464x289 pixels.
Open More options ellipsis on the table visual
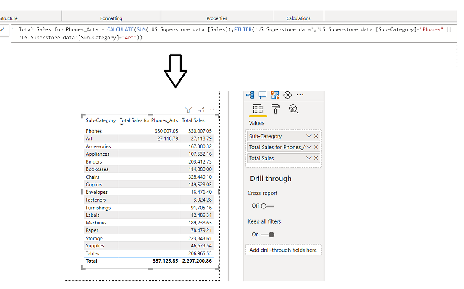tap(214, 109)
